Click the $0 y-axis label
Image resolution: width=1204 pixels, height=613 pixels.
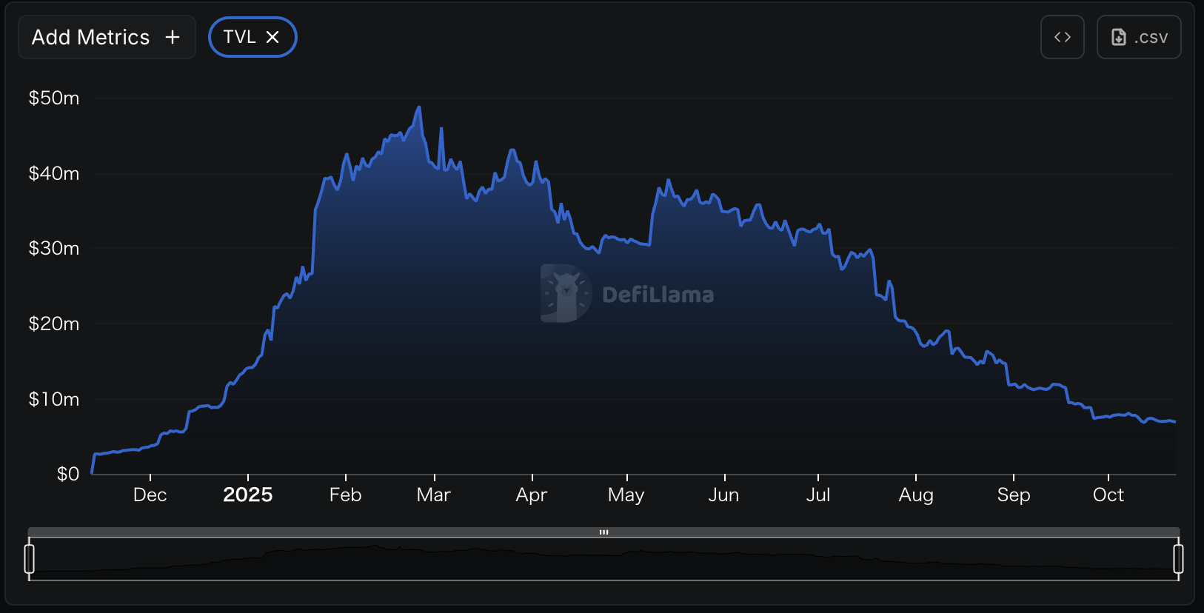(68, 475)
